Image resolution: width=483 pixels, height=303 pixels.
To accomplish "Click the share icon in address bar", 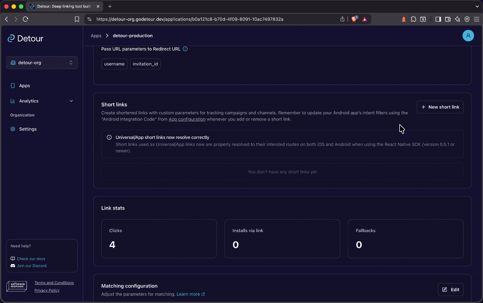I will (342, 19).
